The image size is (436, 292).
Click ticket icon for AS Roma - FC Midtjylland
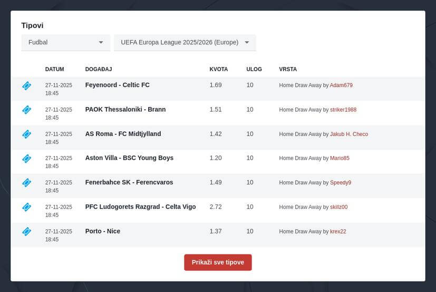[x=26, y=134]
